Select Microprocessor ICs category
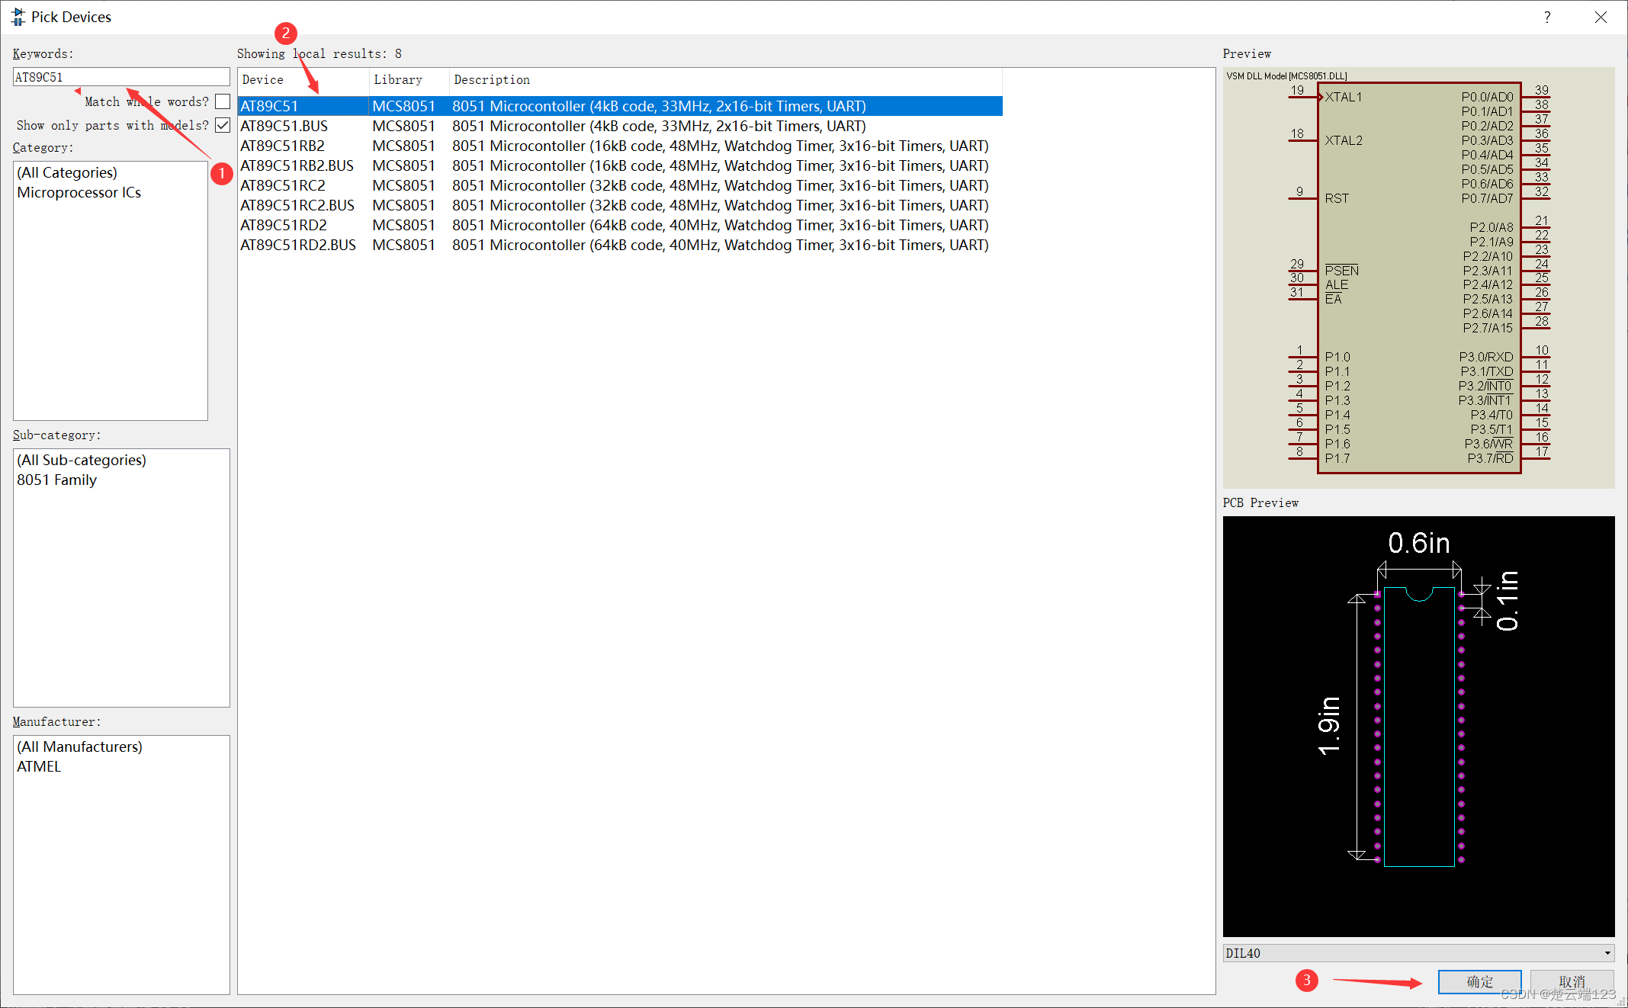The height and width of the screenshot is (1008, 1628). click(79, 192)
